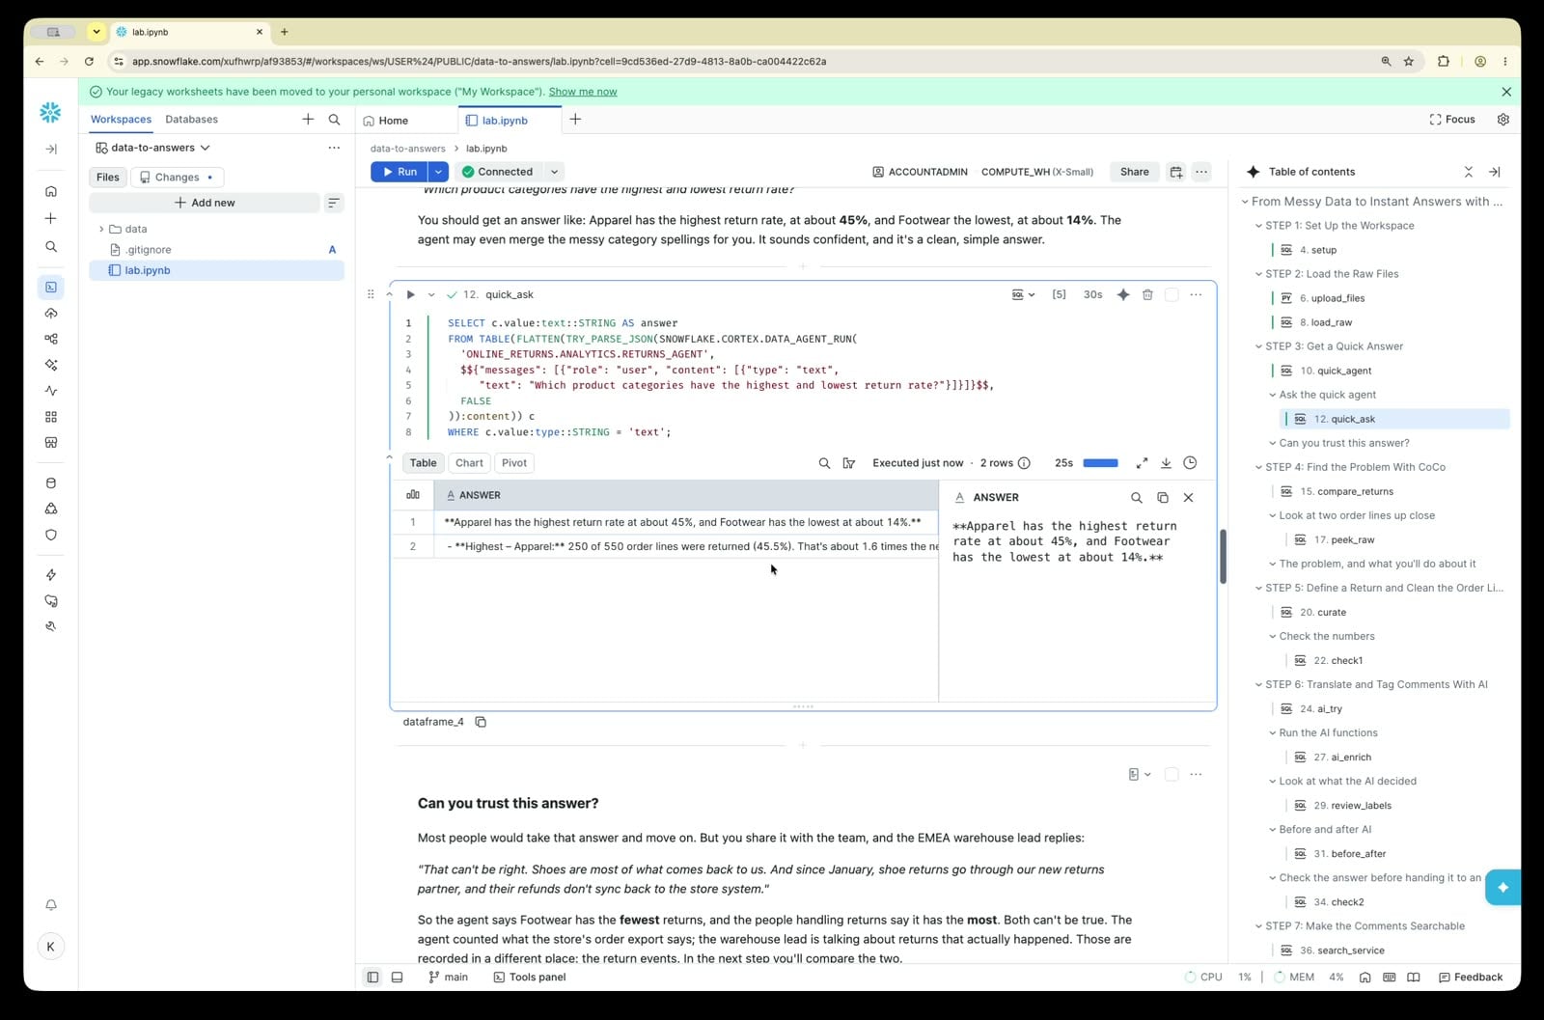Download the query results

click(1166, 463)
